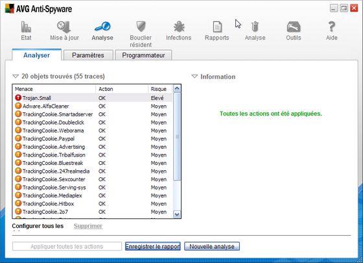
Task: Select the Adware.AlfaCleaner entry
Action: 45,106
